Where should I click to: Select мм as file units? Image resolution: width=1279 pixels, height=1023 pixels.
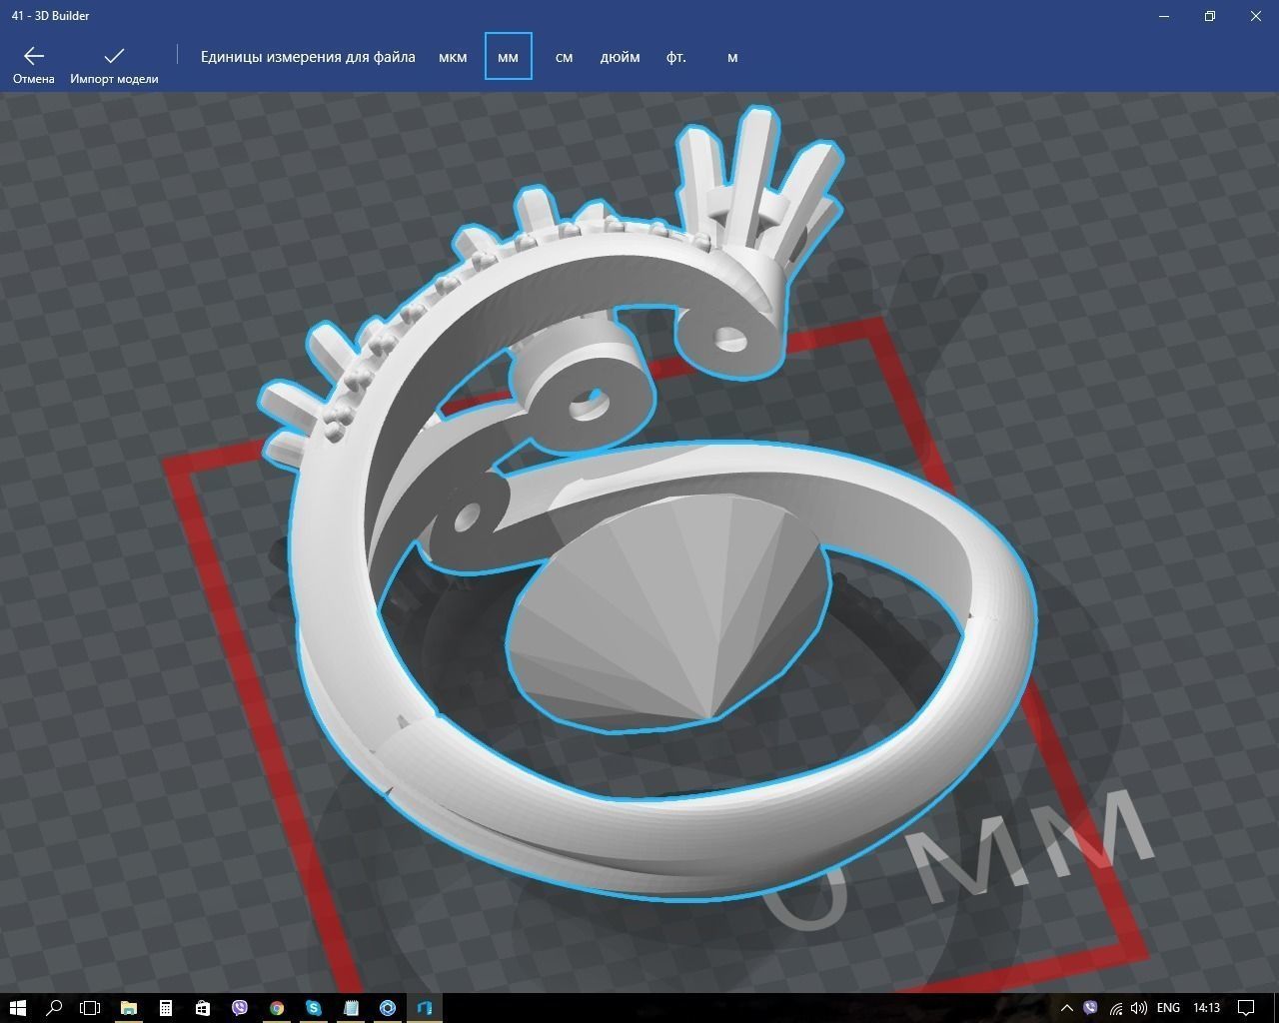click(x=508, y=56)
